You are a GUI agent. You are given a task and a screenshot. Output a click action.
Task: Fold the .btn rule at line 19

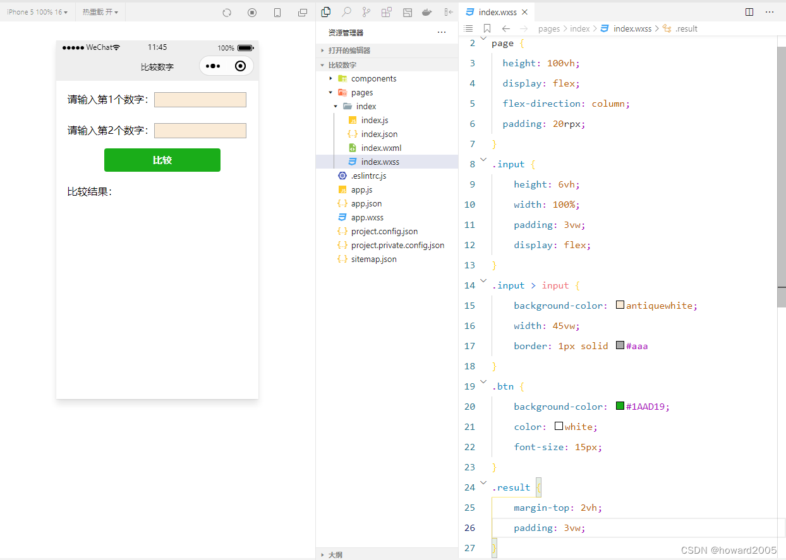pyautogui.click(x=483, y=382)
